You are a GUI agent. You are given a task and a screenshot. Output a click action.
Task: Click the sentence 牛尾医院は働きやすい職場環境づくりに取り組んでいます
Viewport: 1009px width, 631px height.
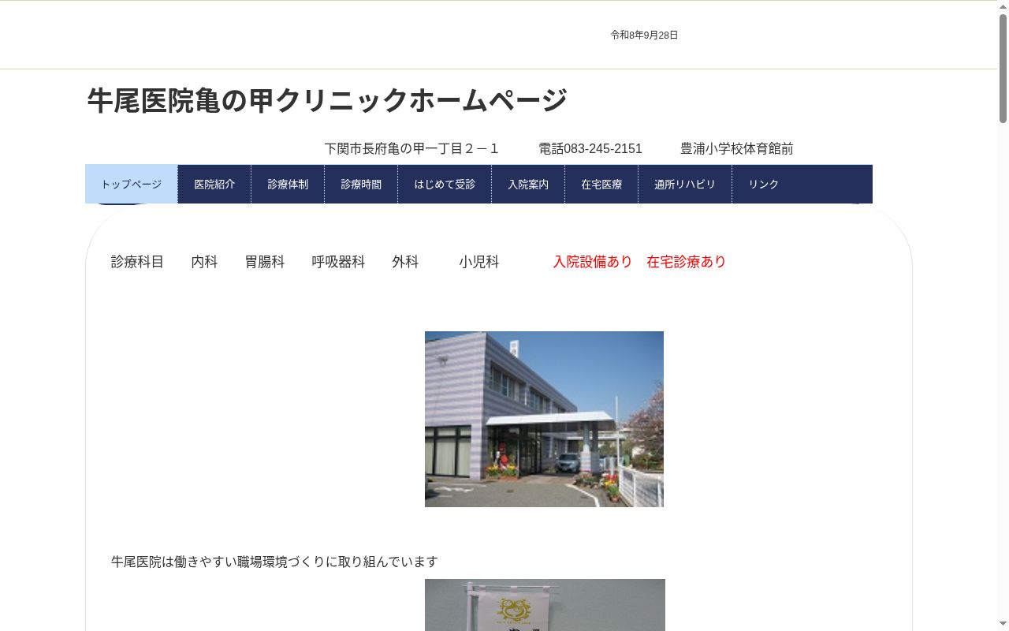tap(274, 562)
